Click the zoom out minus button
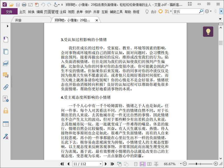This screenshot has height=168, width=224. (185, 164)
